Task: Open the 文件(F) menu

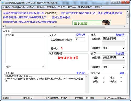Action: click(x=6, y=7)
